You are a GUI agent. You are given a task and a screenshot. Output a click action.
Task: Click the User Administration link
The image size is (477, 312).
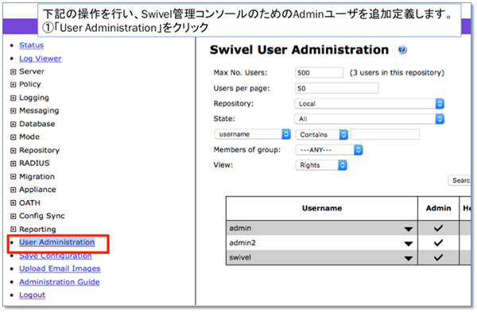tap(57, 242)
